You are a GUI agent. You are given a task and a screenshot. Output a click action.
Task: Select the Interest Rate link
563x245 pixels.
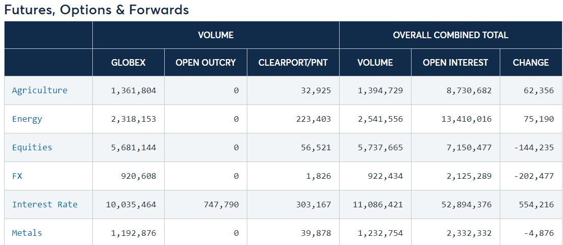(44, 204)
